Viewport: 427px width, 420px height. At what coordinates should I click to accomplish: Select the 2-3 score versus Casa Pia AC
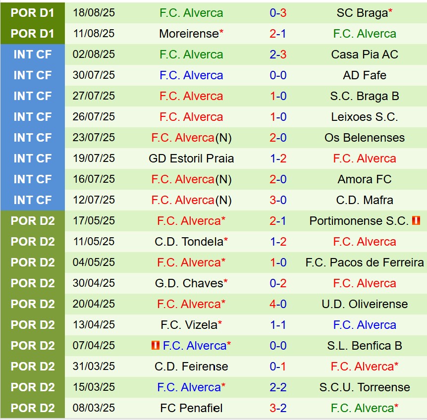click(x=278, y=54)
